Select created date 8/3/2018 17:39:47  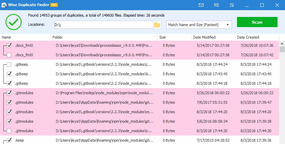pyautogui.click(x=256, y=102)
